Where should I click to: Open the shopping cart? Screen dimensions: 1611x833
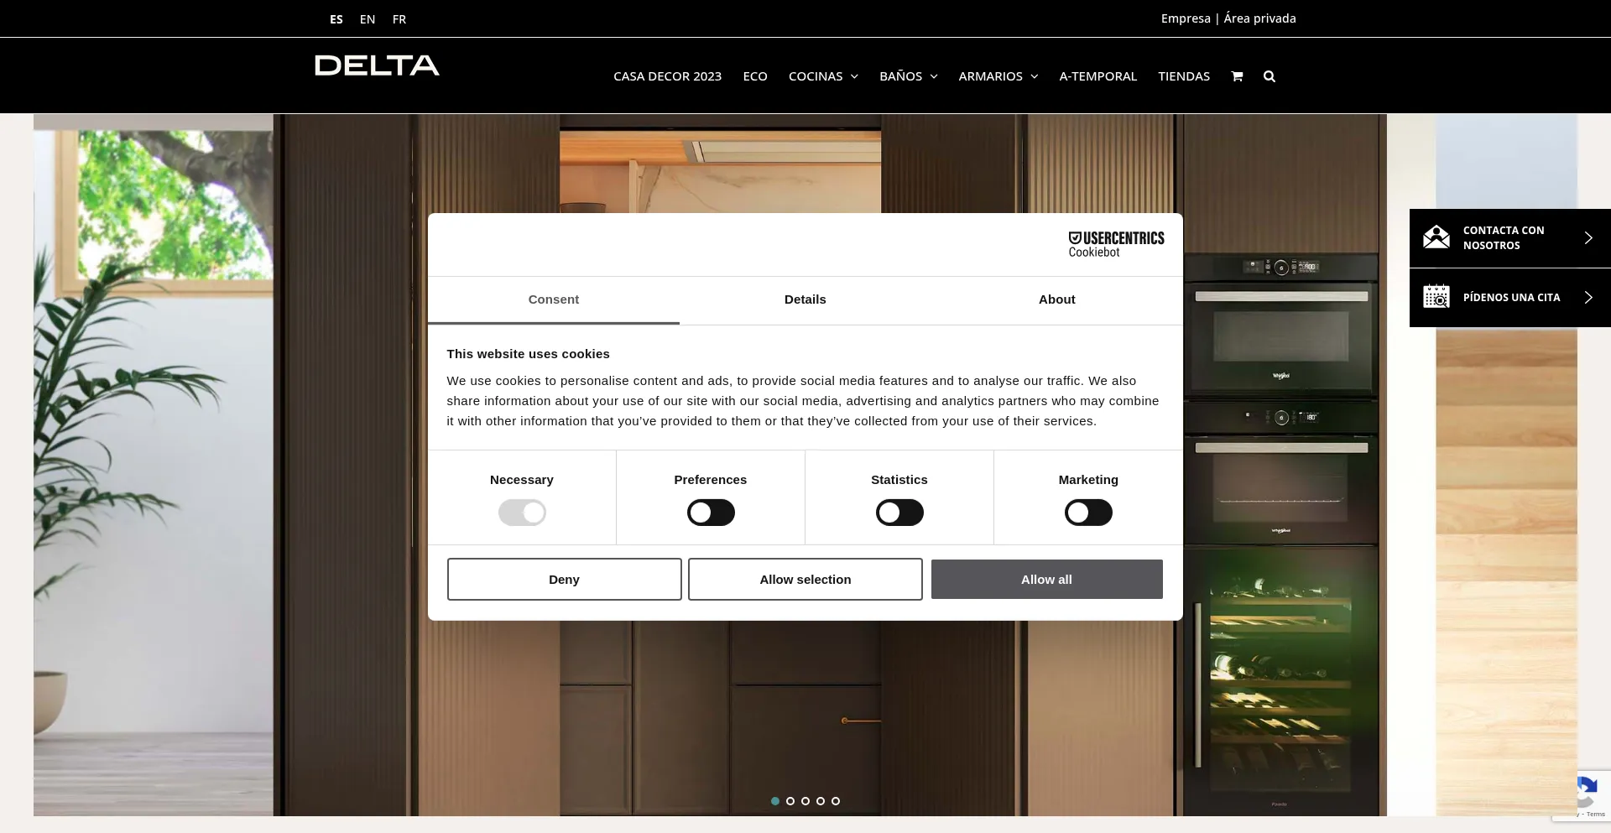tap(1238, 75)
